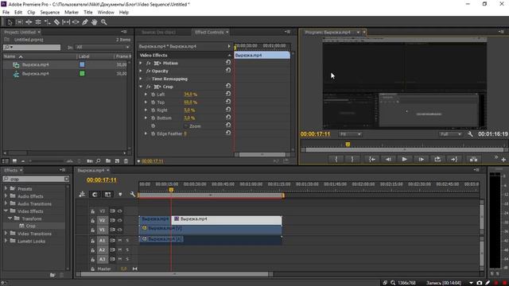Open the File menu
509x286 pixels.
(6, 13)
